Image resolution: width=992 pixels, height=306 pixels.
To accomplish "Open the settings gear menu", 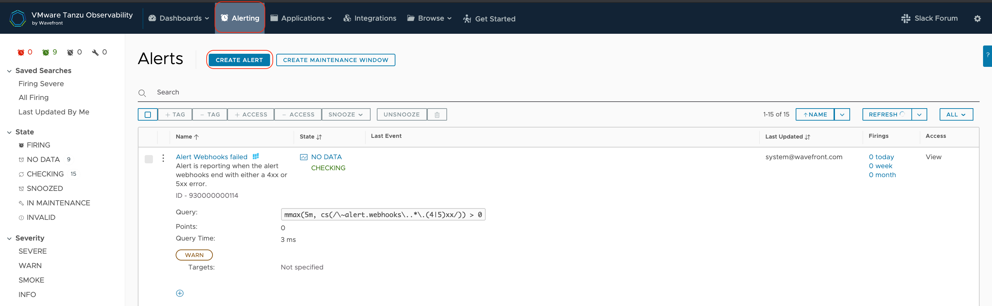I will pos(978,19).
